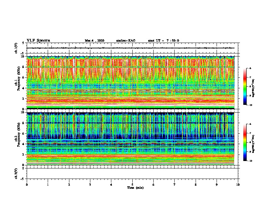The width and height of the screenshot is (268, 207).
Task: Click the ch.2 colorbar "-7" tick label
Action: pos(250,133)
